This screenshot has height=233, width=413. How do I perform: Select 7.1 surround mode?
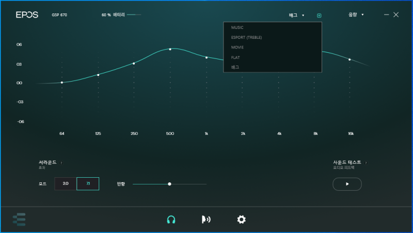click(88, 184)
